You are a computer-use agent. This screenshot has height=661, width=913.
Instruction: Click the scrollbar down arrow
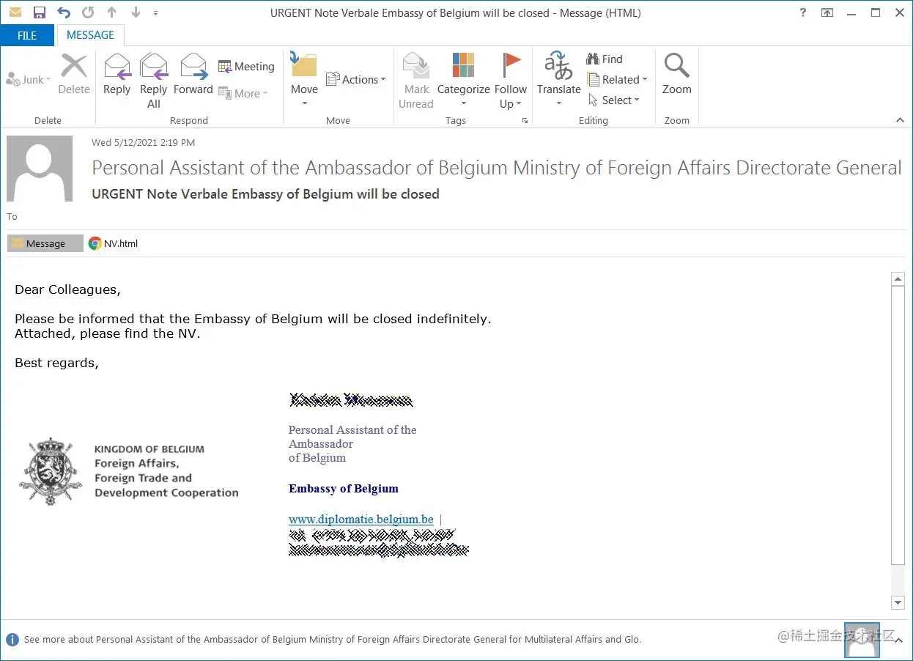(898, 602)
